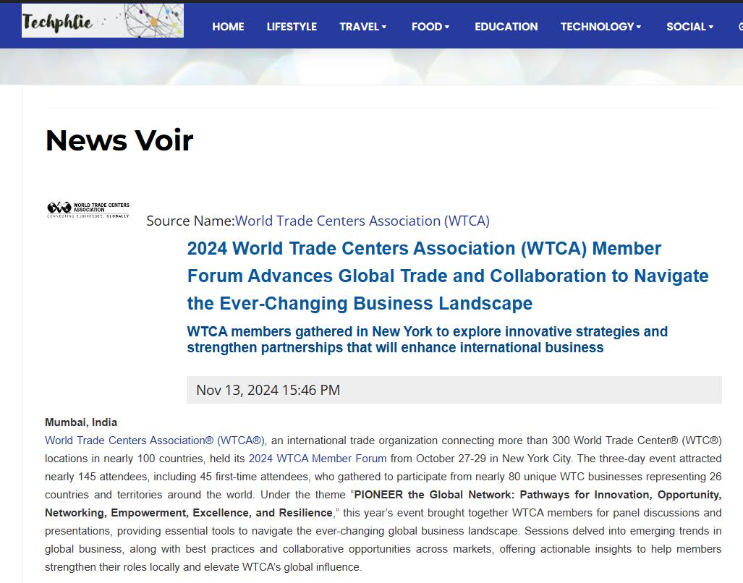Click the 2024 WTCA Member Forum headline
Screen dimensions: 743x583
(448, 276)
